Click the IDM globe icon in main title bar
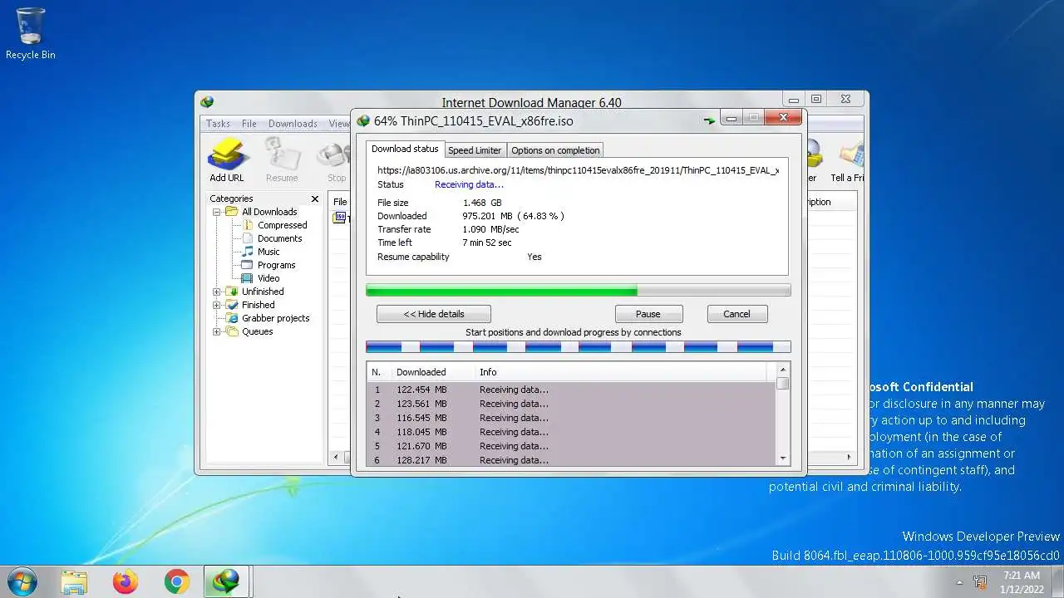The height and width of the screenshot is (598, 1064). coord(207,102)
